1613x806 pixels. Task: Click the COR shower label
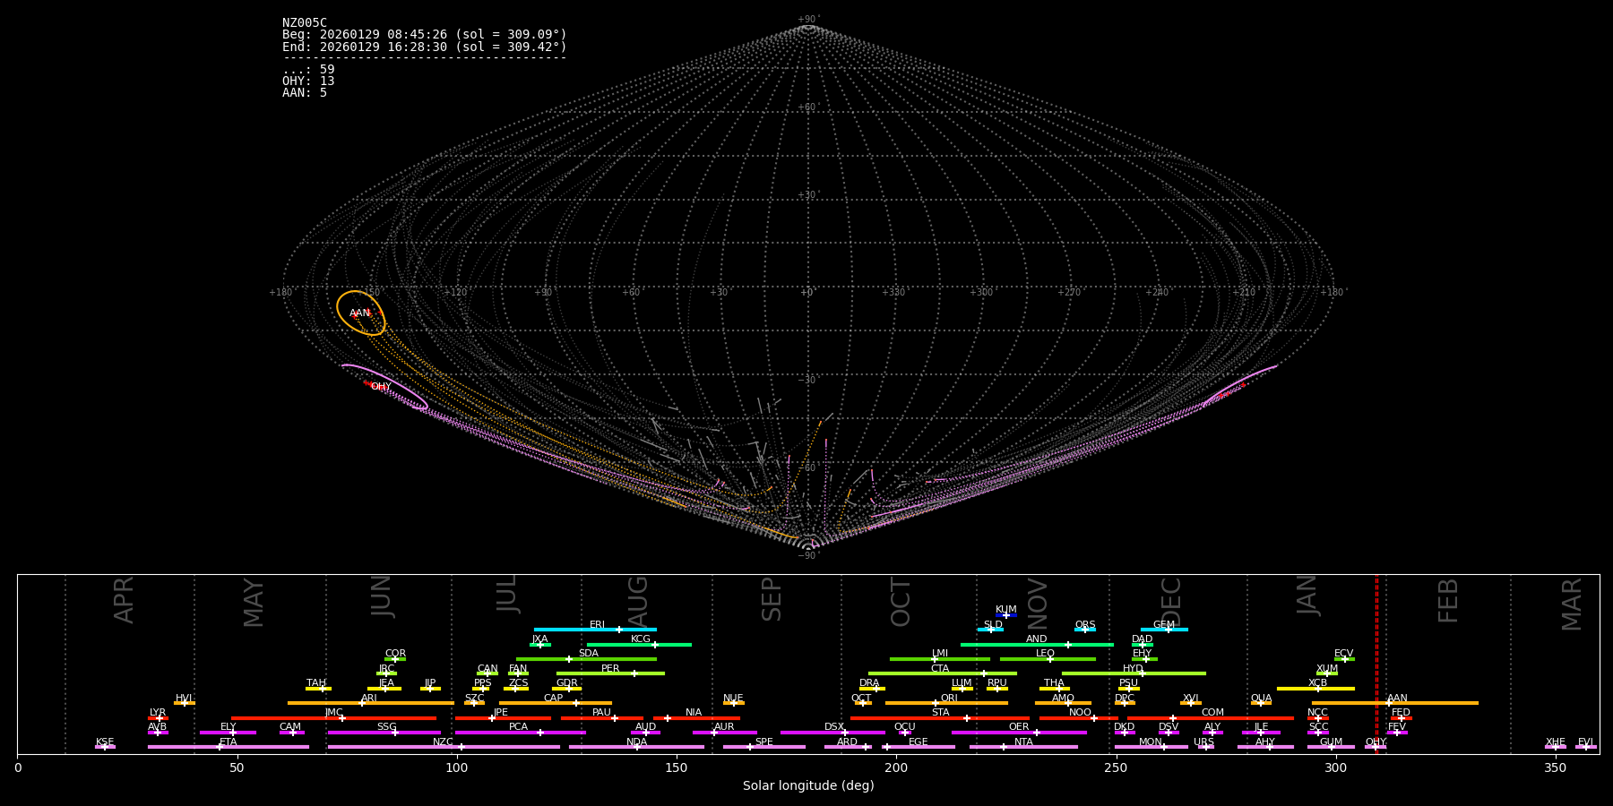(395, 654)
